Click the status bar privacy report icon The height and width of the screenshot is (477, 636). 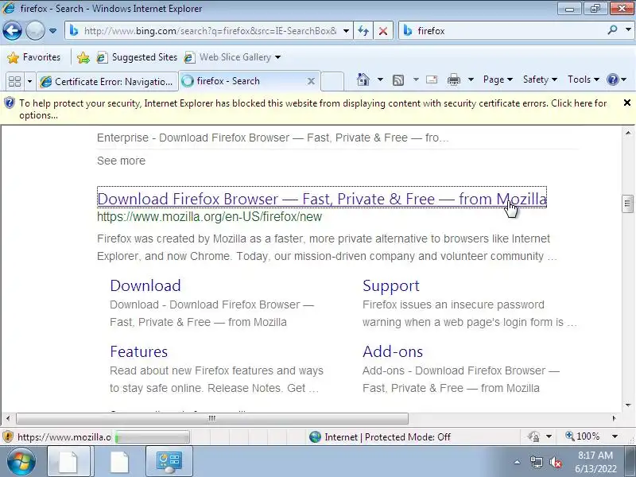[533, 436]
